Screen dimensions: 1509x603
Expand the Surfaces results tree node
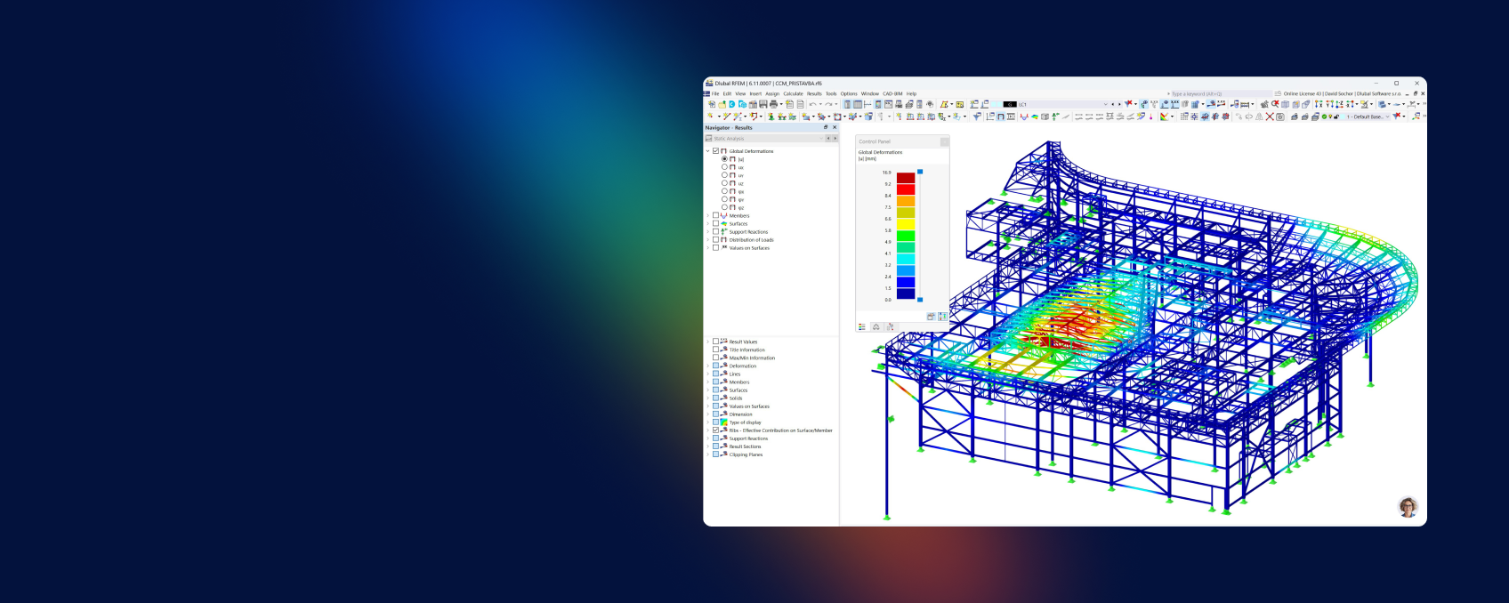coord(708,223)
